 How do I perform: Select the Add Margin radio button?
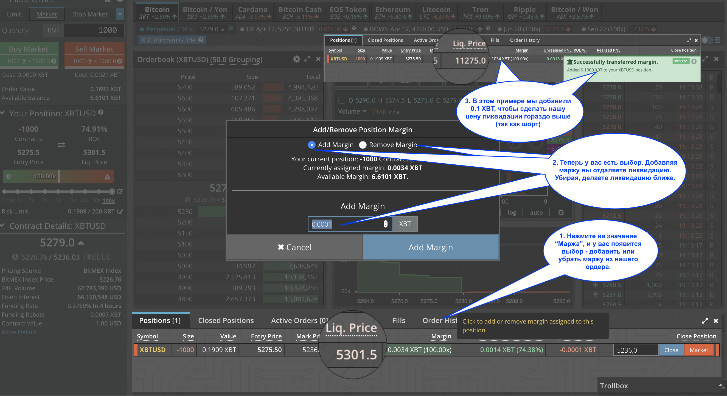coord(311,145)
